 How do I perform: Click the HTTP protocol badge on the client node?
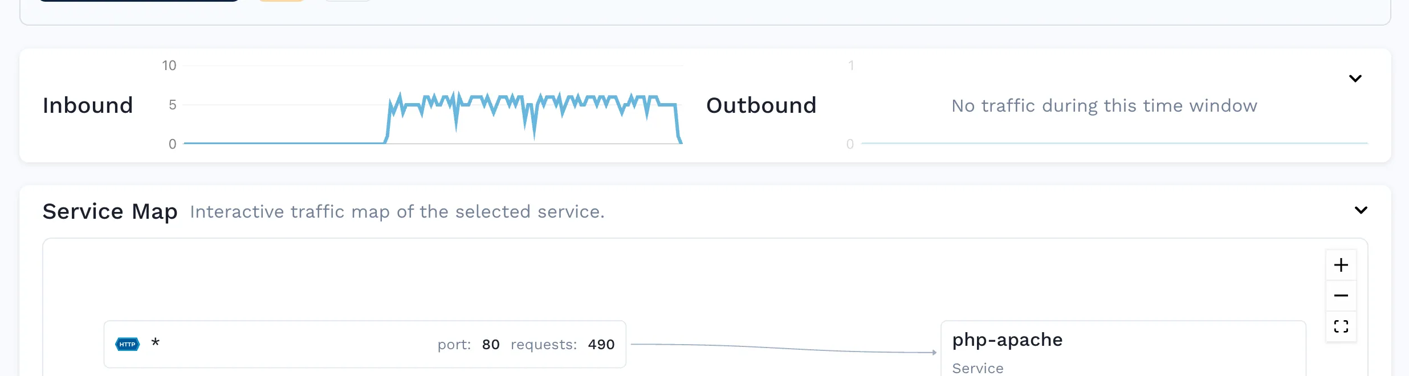click(x=127, y=344)
